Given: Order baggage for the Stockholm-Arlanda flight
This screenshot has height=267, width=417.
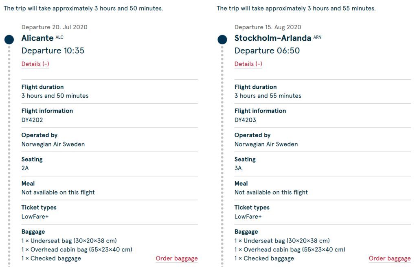Looking at the screenshot, I should tap(390, 258).
